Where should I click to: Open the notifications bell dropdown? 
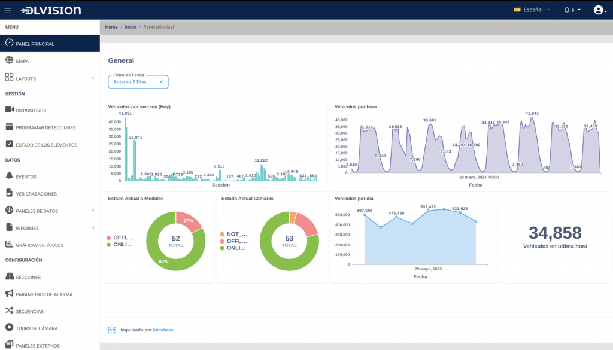572,10
